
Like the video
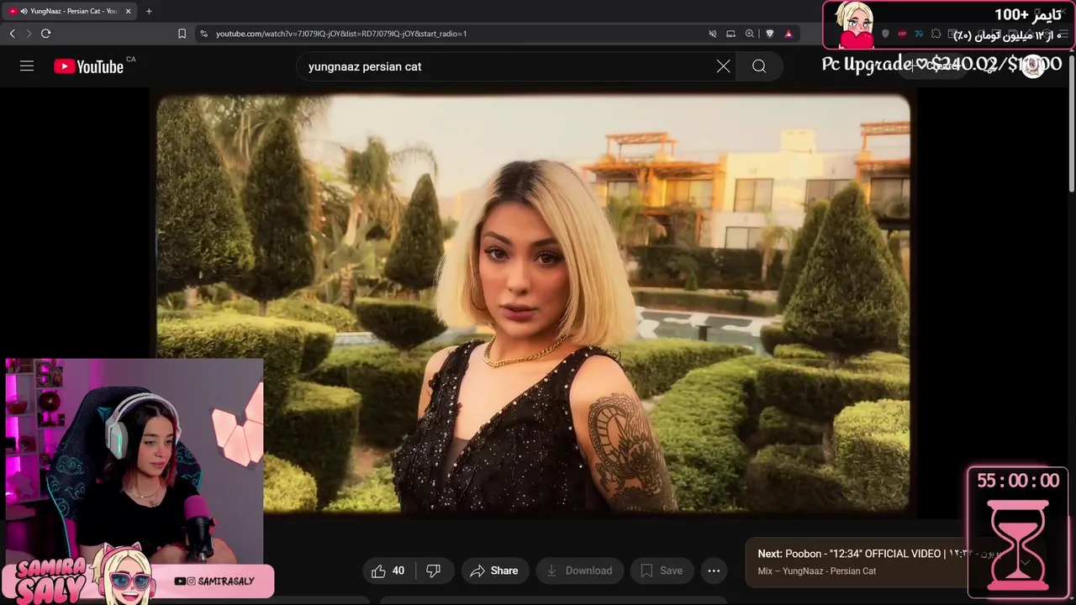(388, 571)
